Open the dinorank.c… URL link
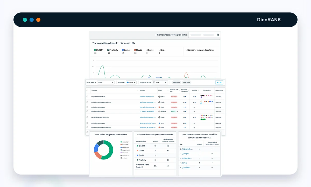 point(188,149)
